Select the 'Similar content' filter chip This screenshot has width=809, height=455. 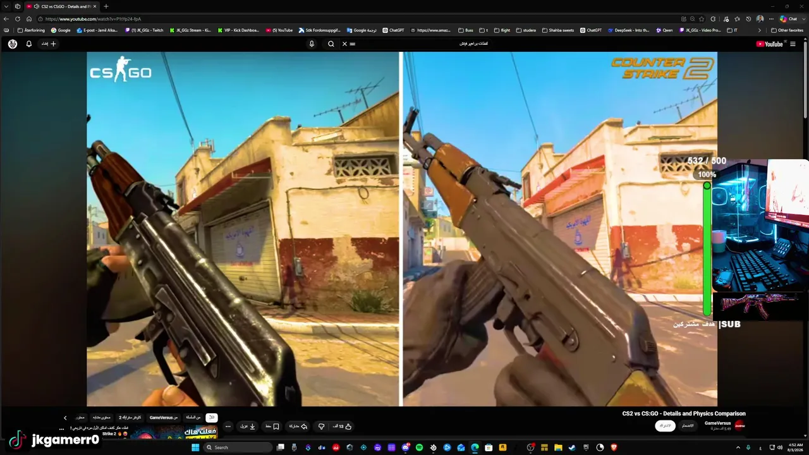tap(102, 418)
